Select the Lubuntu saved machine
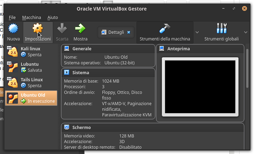 pyautogui.click(x=31, y=67)
